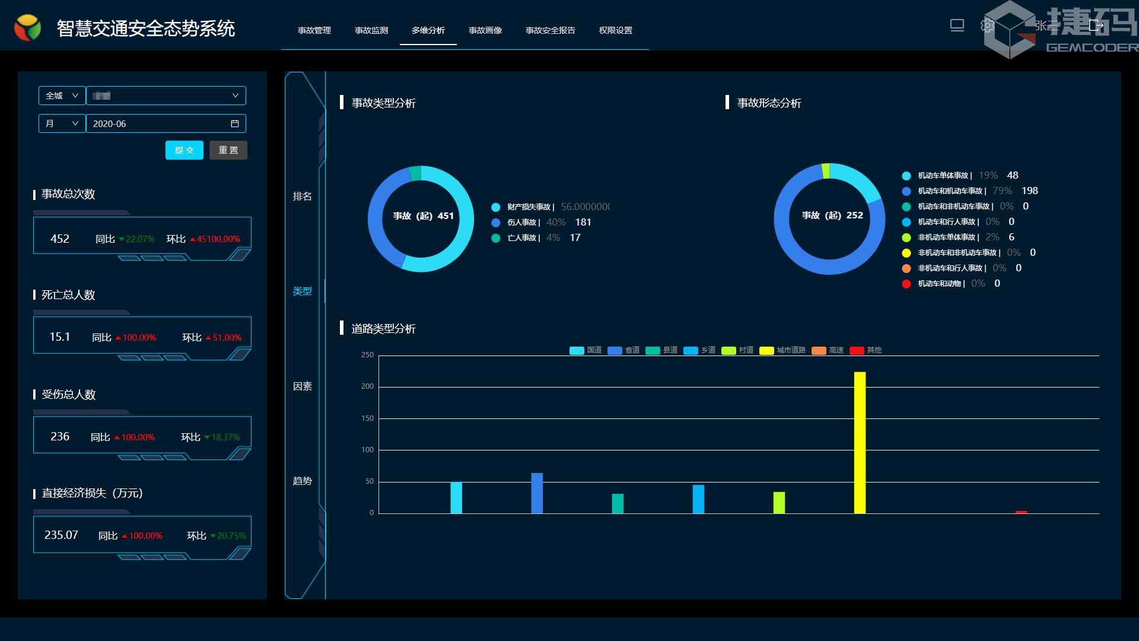This screenshot has width=1139, height=641.
Task: Switch to 事故监测 menu tab
Action: click(x=371, y=30)
